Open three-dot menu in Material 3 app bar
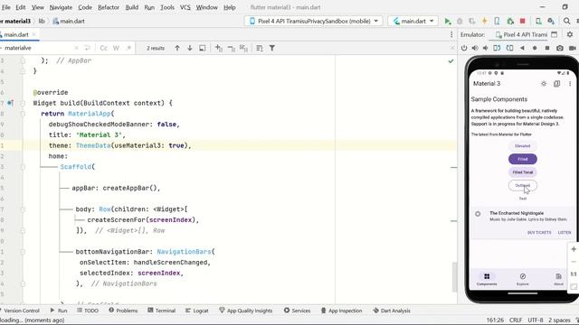 (570, 84)
